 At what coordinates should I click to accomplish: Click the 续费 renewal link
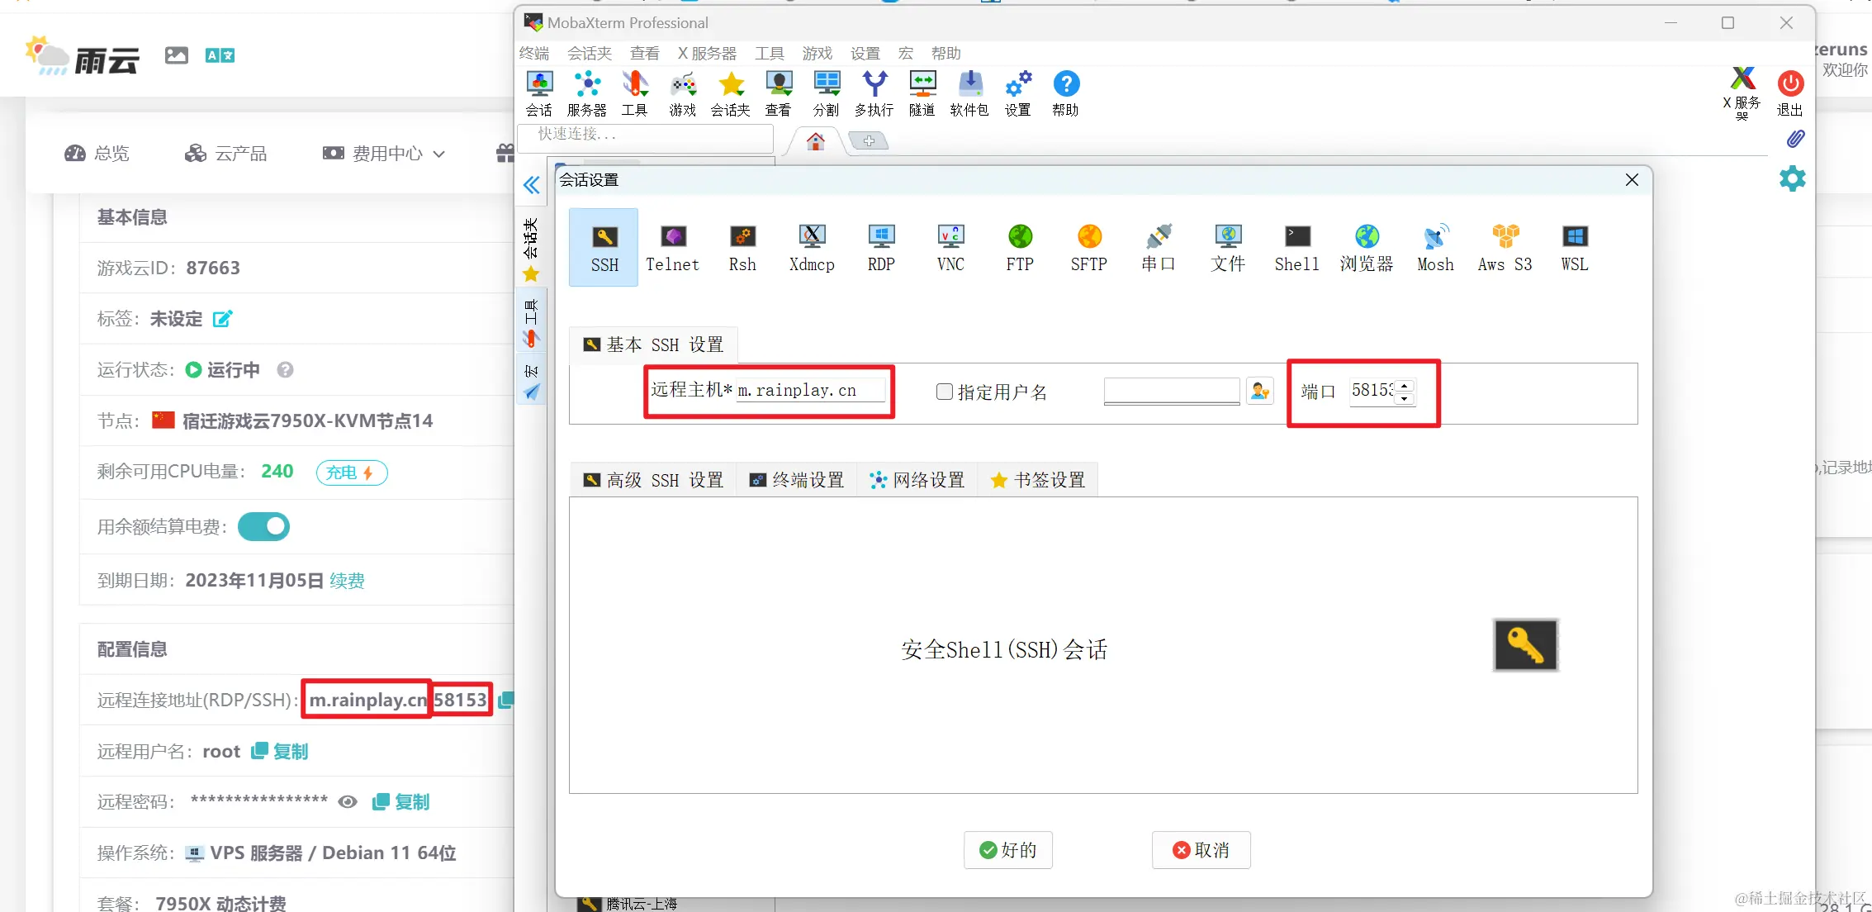[x=347, y=581]
